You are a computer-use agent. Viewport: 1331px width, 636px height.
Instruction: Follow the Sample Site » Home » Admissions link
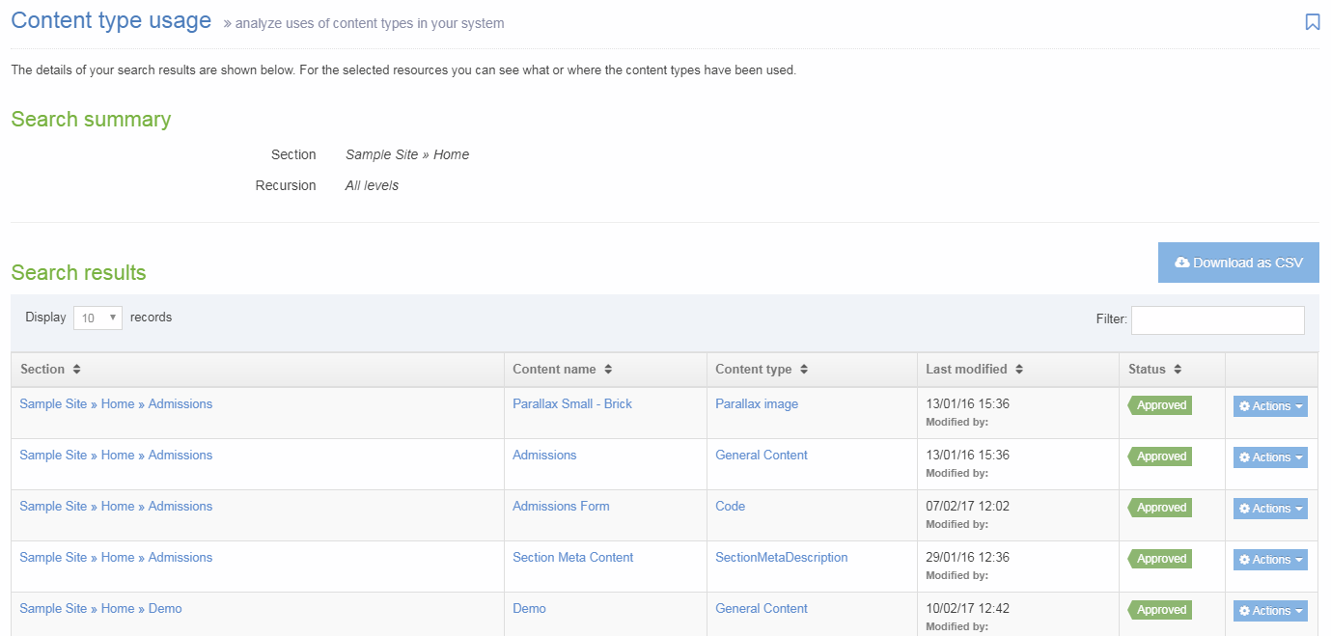tap(115, 403)
